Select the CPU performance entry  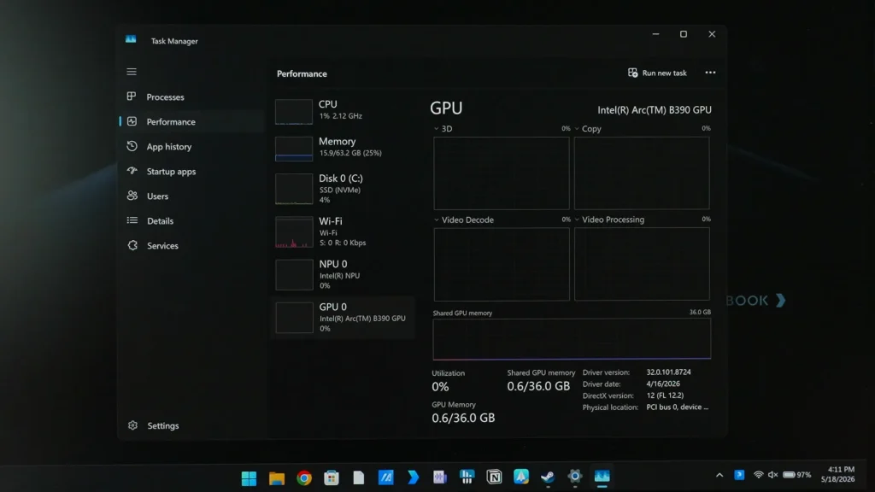344,110
